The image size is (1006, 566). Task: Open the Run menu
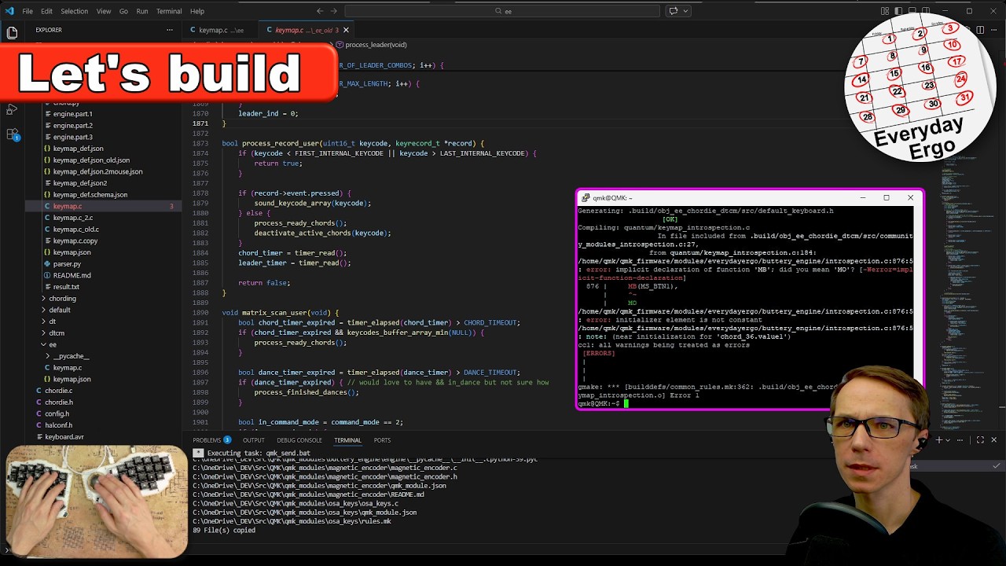(x=142, y=11)
